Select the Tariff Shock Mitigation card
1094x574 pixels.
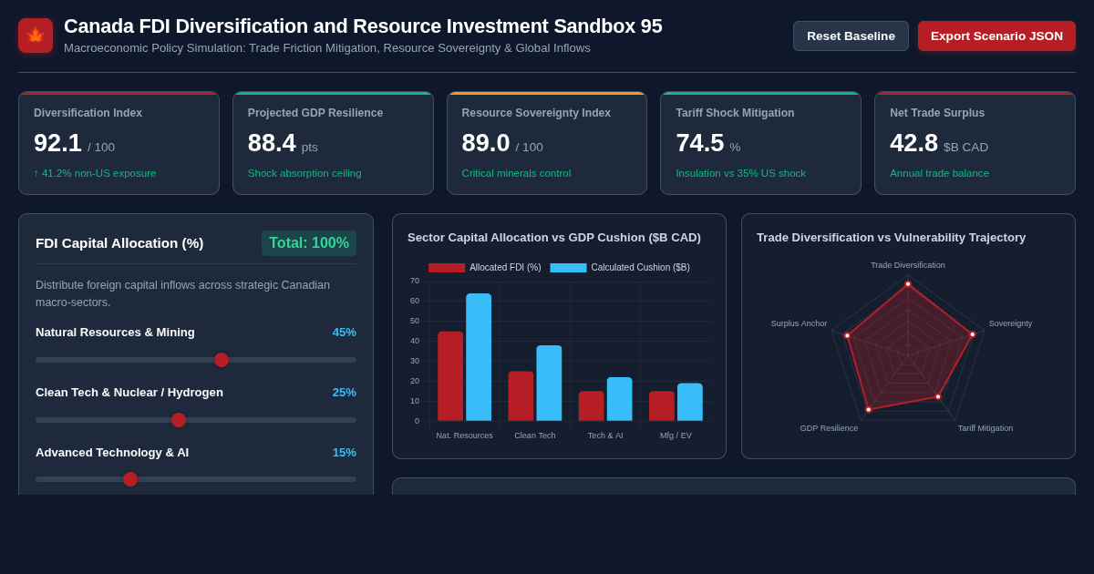coord(760,143)
